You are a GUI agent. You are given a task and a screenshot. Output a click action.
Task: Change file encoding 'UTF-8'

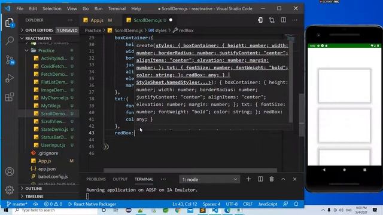(x=232, y=204)
